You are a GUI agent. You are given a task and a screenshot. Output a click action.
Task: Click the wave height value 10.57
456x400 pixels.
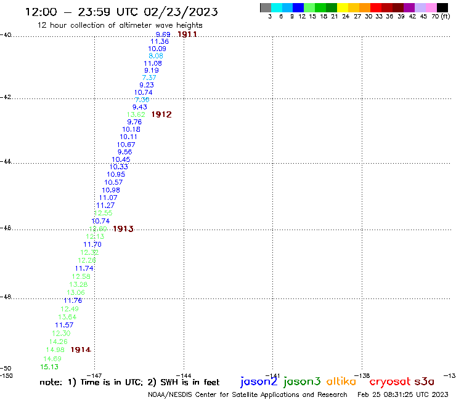pos(113,182)
